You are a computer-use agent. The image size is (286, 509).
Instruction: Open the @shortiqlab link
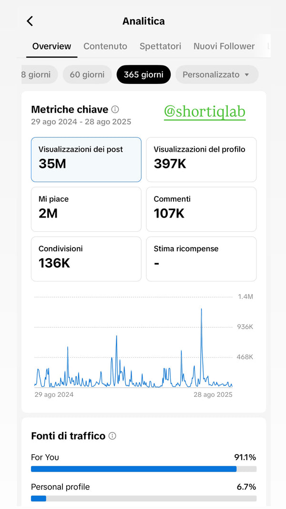[204, 112]
